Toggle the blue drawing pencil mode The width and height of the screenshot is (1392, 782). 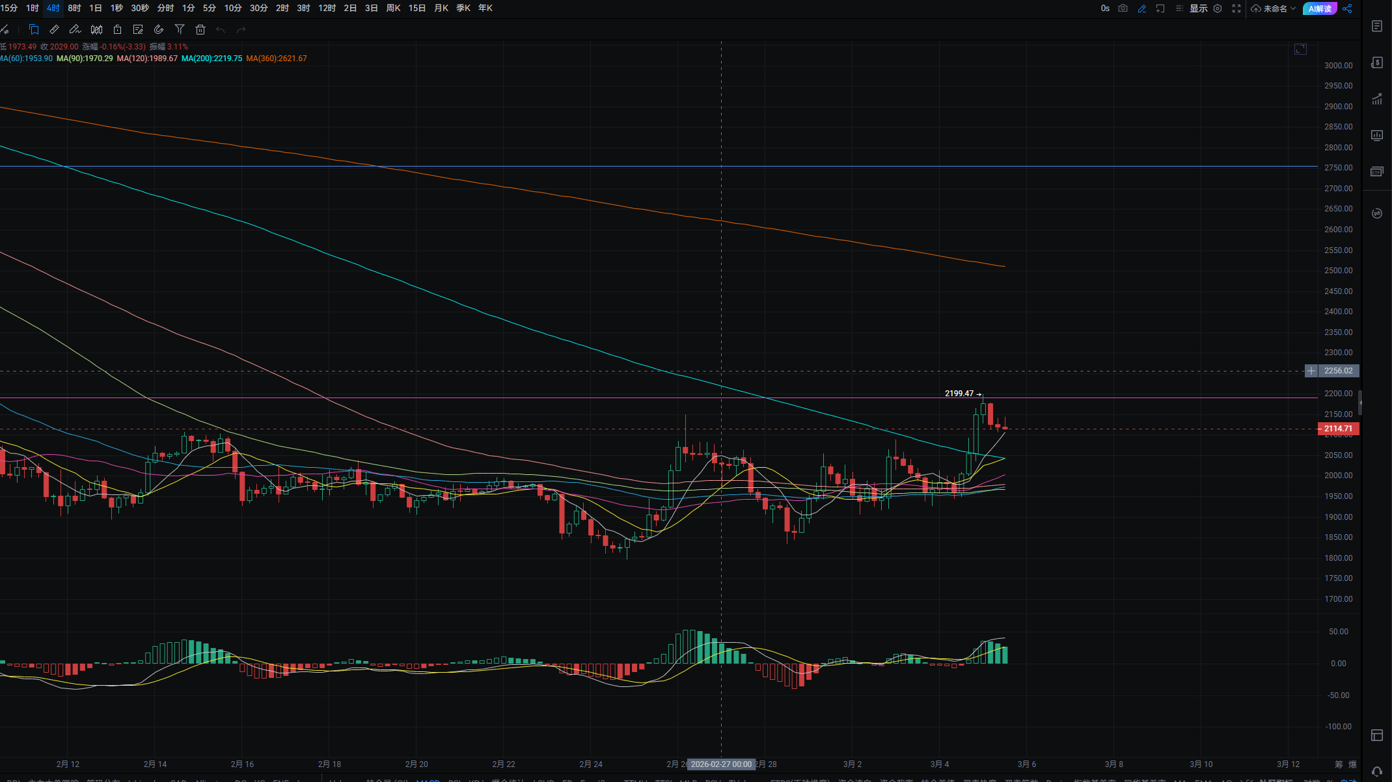1141,8
